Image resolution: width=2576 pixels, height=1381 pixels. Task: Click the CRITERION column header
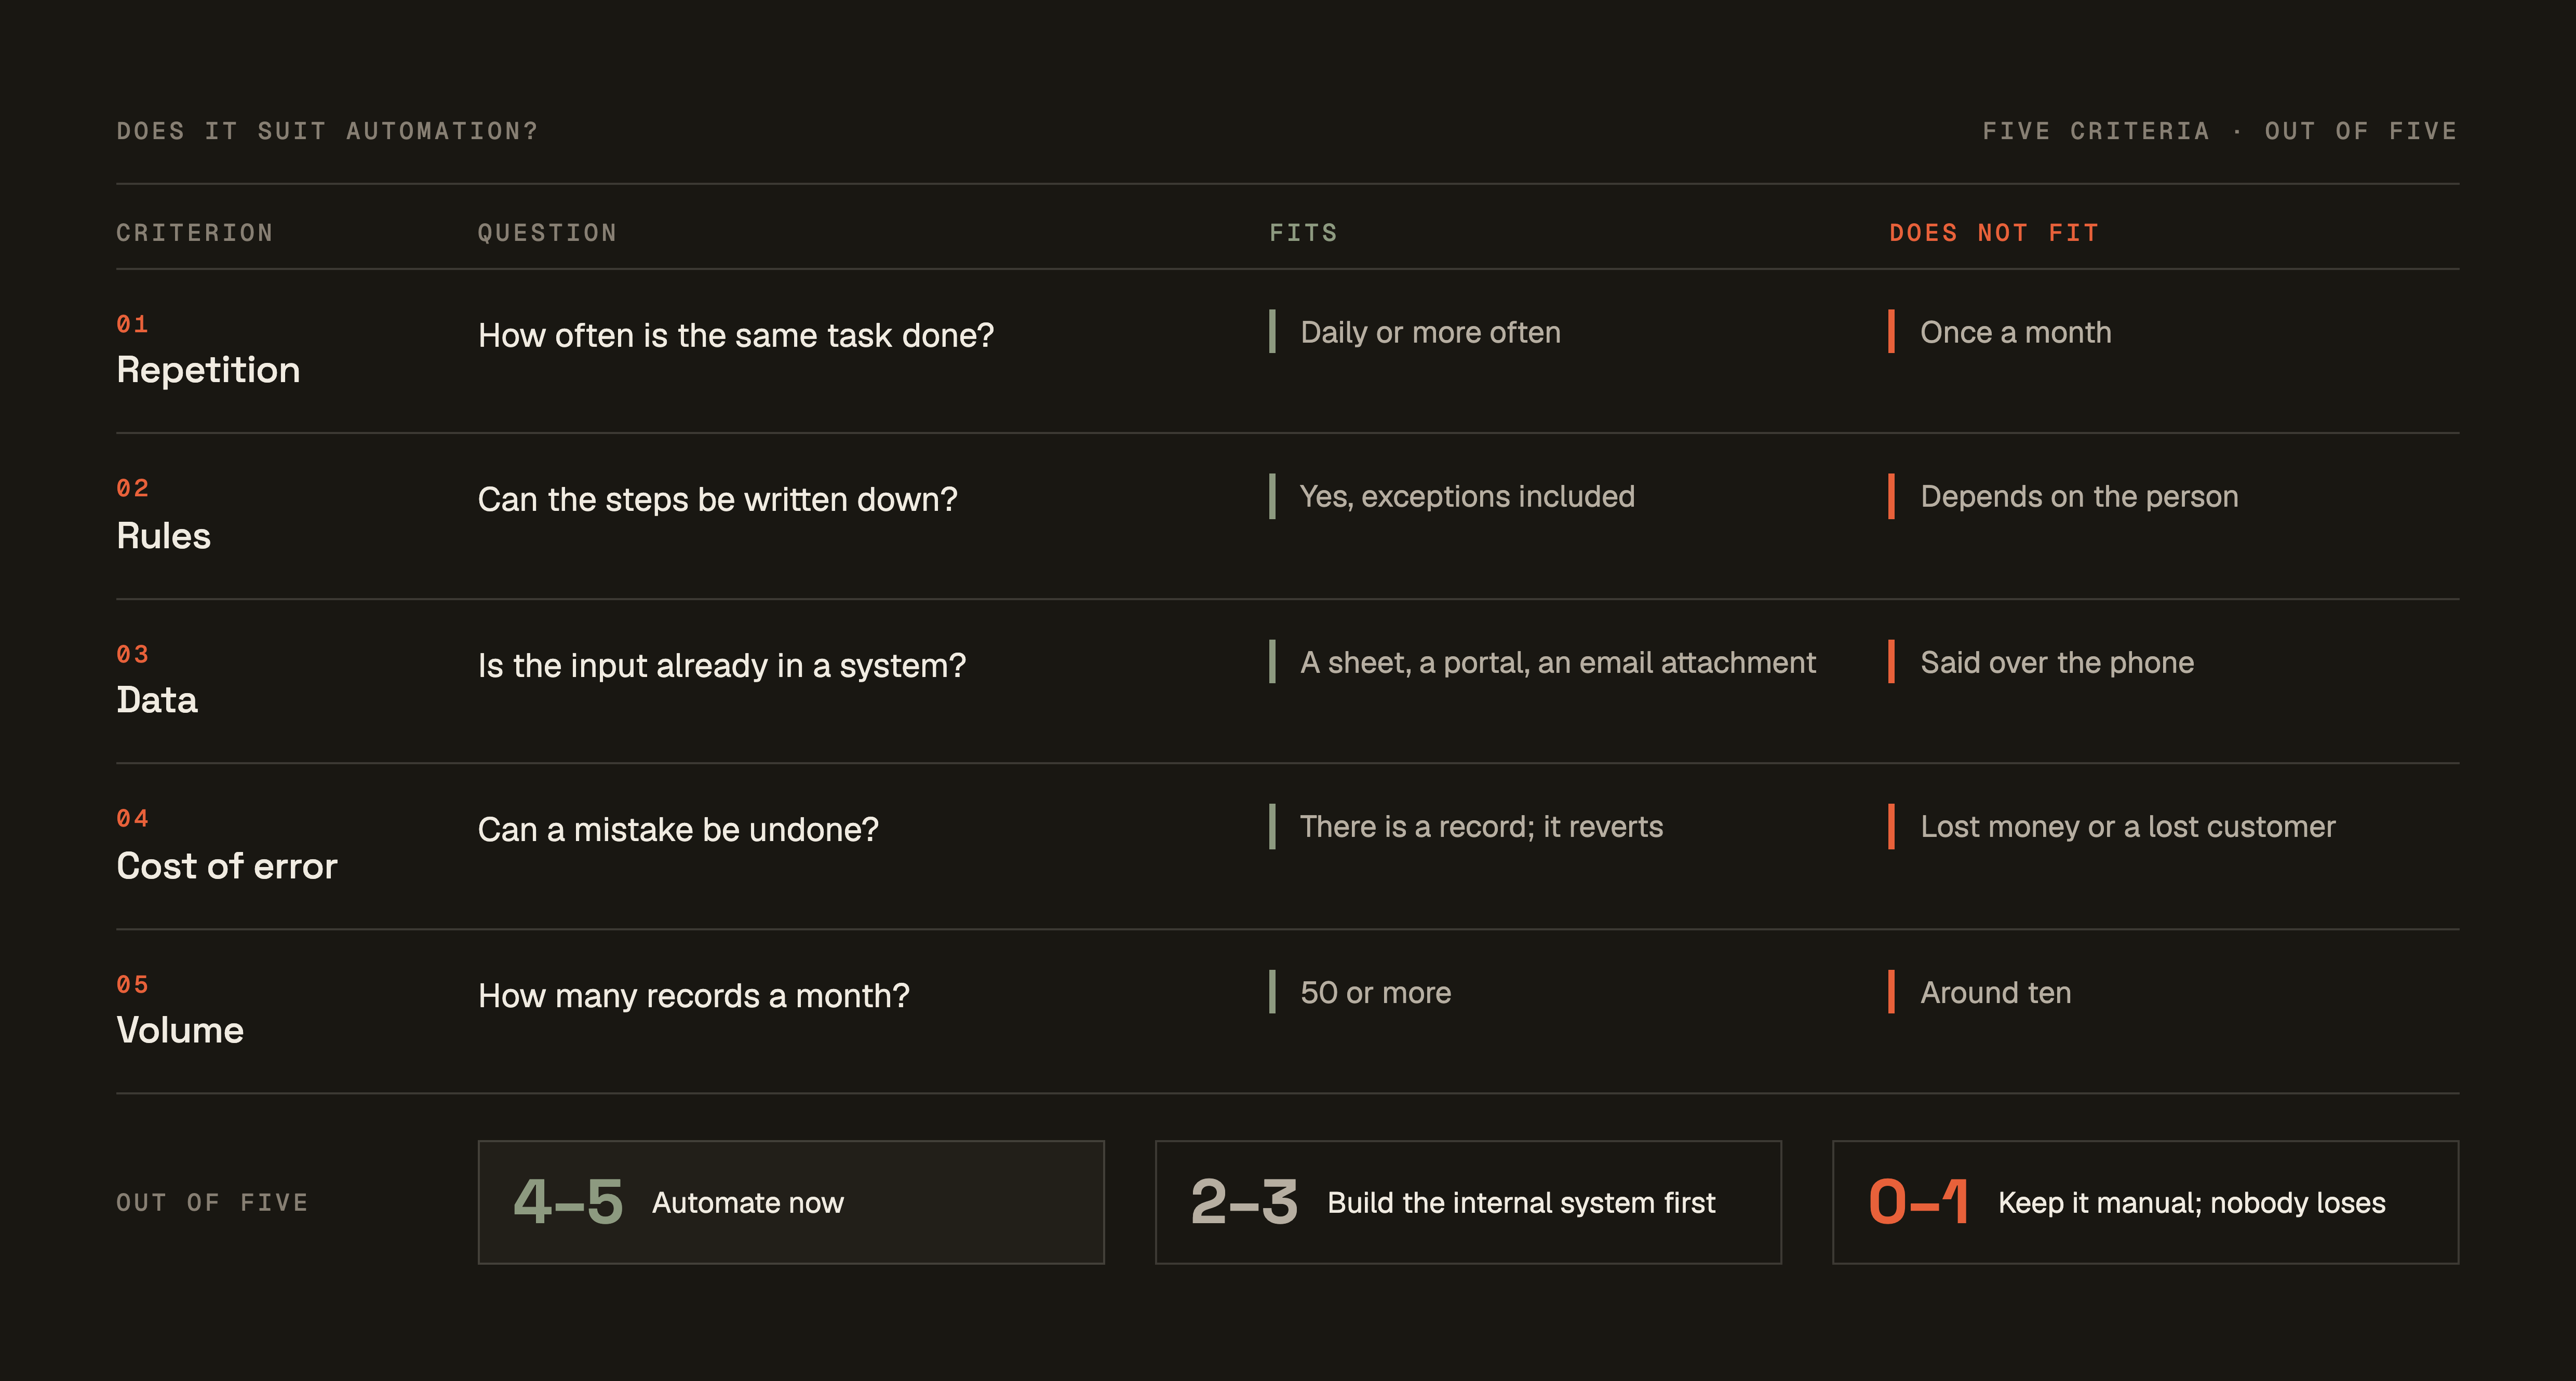pos(195,233)
